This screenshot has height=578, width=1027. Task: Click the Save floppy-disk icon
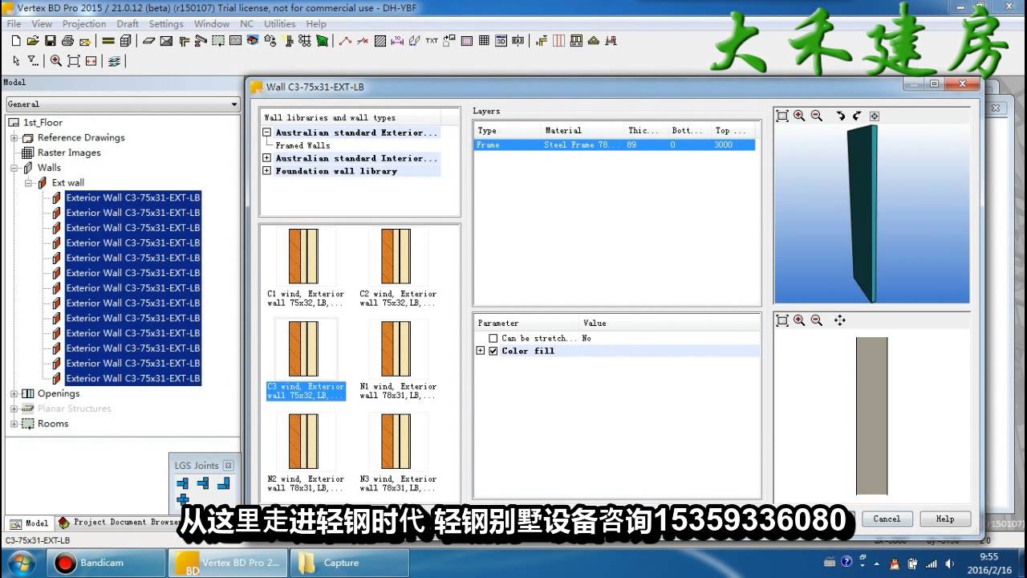(x=50, y=41)
